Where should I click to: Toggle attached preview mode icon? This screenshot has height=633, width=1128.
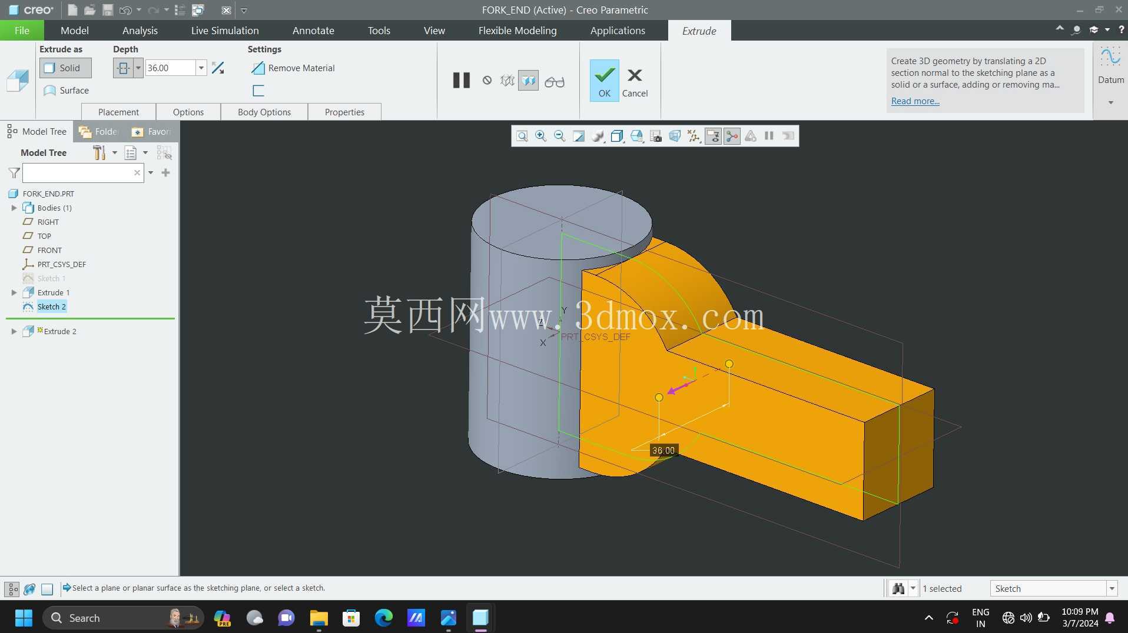pos(528,81)
